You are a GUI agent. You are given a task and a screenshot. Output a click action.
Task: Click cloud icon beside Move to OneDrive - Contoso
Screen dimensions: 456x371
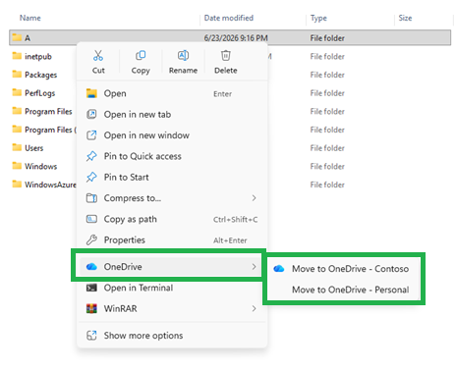[279, 269]
